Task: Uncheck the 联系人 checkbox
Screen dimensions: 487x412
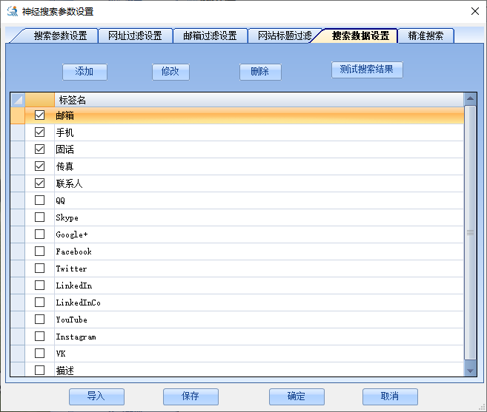Action: (39, 183)
